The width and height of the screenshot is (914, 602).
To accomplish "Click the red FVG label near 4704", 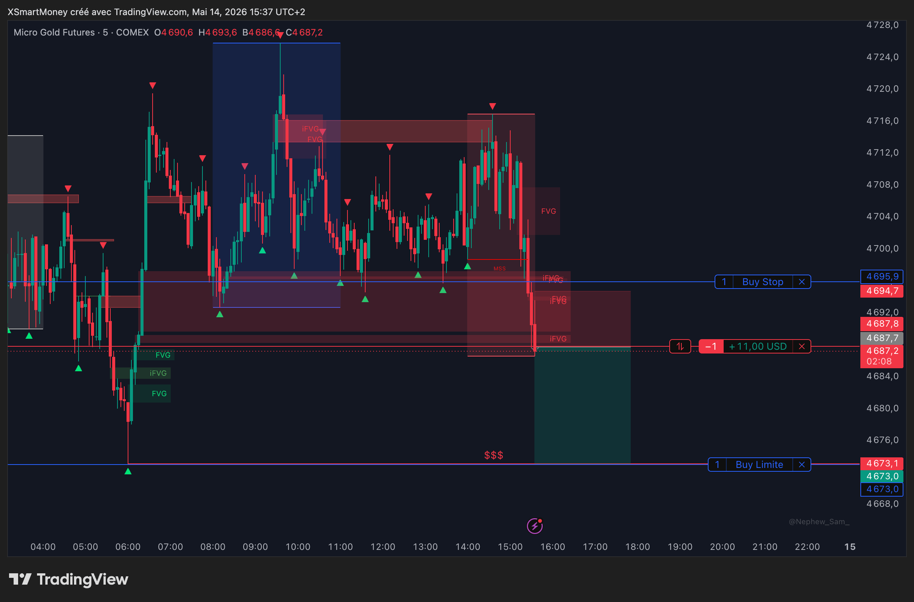I will coord(548,211).
